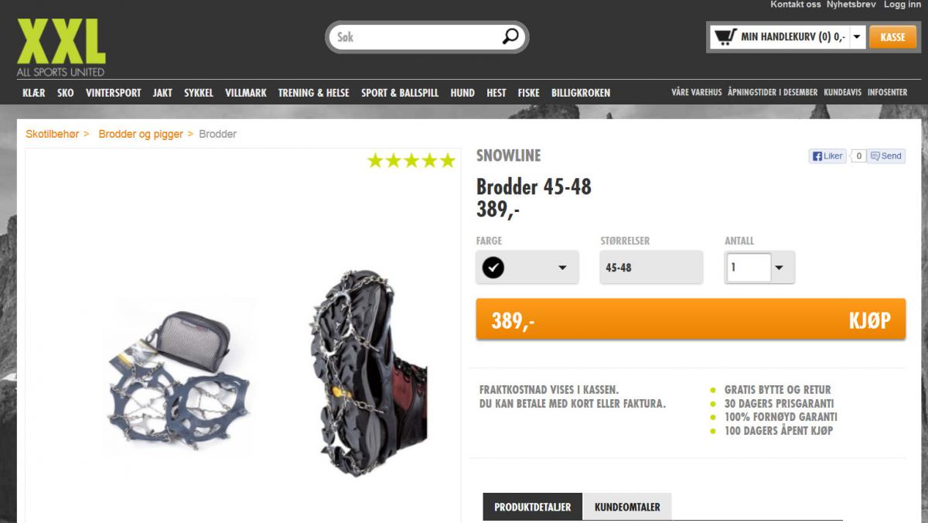This screenshot has width=928, height=523.
Task: Open the Antall quantity dropdown
Action: tap(779, 268)
